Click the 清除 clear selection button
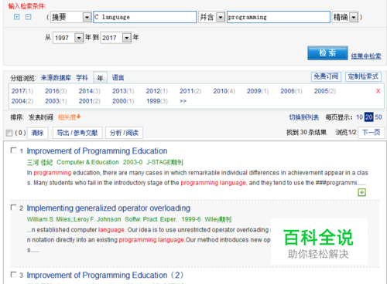The width and height of the screenshot is (387, 284). coord(38,133)
